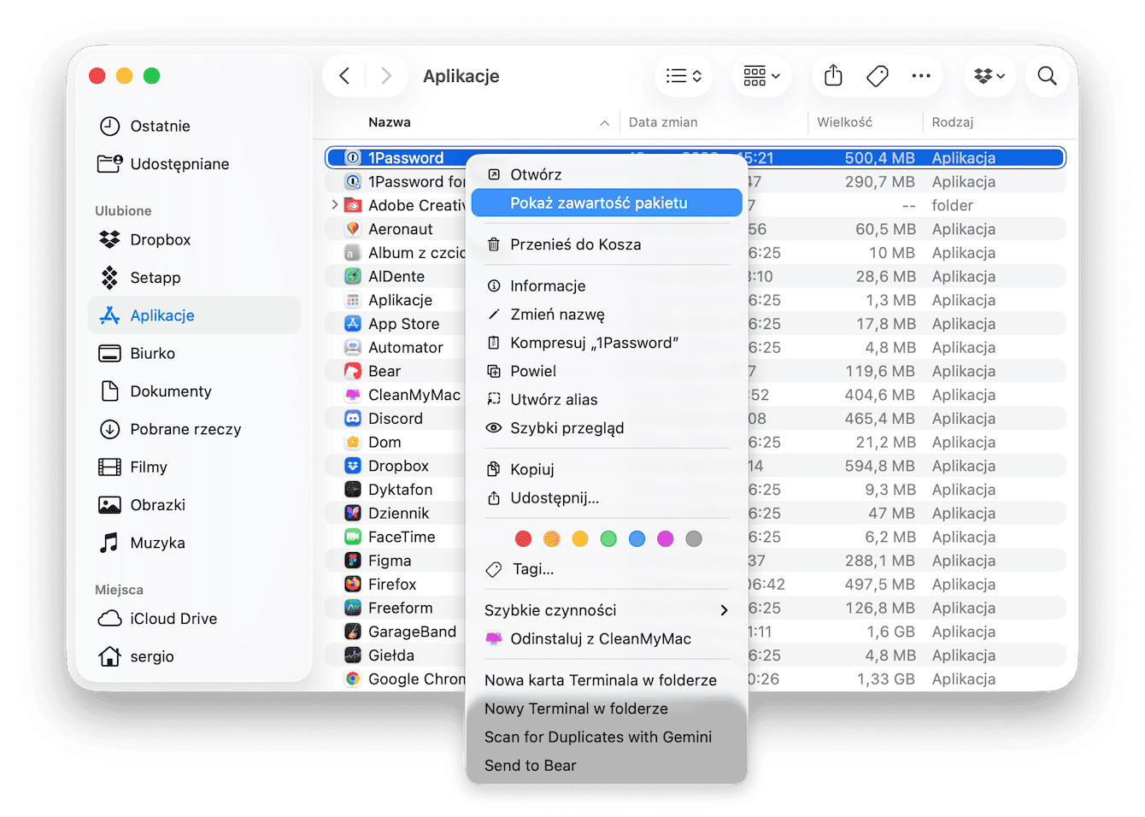Choose Tagi… in the context menu
The width and height of the screenshot is (1145, 817).
(607, 569)
